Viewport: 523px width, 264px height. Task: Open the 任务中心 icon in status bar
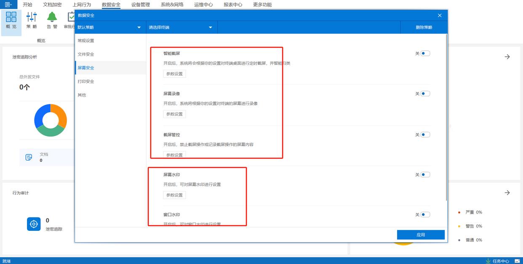[x=488, y=261]
